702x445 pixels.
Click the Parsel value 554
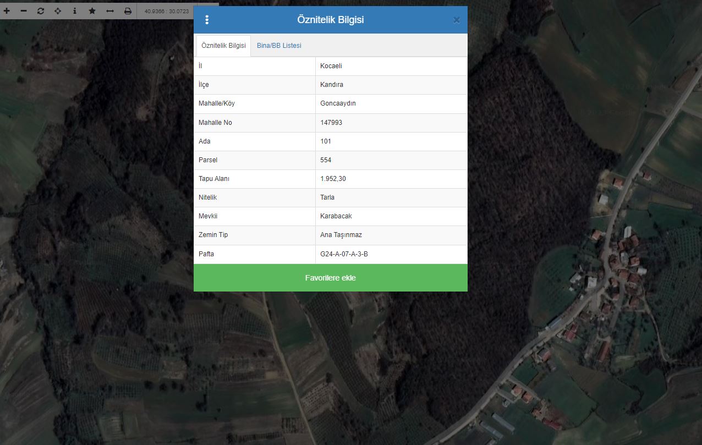(326, 160)
